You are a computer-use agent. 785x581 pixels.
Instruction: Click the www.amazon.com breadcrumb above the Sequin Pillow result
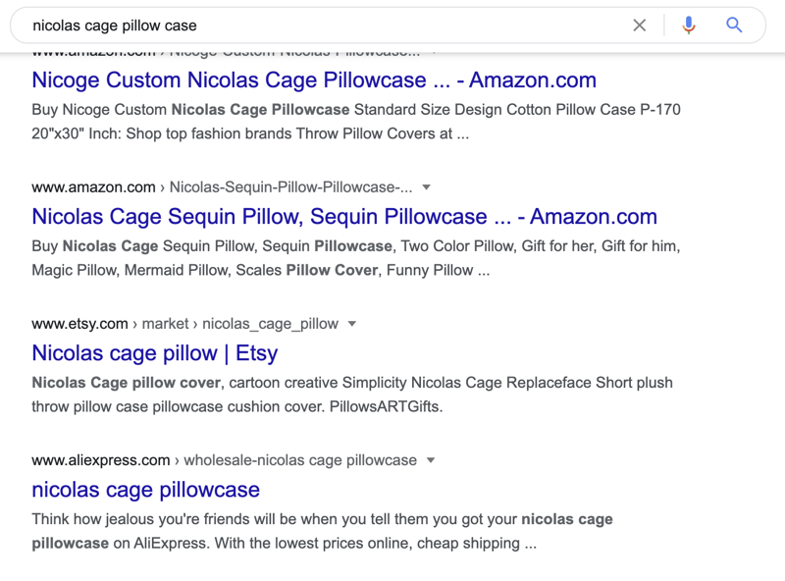(x=90, y=186)
